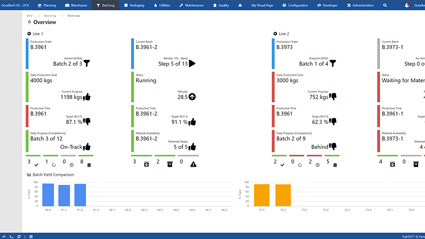
Task: Click the funnel icon next to Batch 2 of 3
Action: 87,63
